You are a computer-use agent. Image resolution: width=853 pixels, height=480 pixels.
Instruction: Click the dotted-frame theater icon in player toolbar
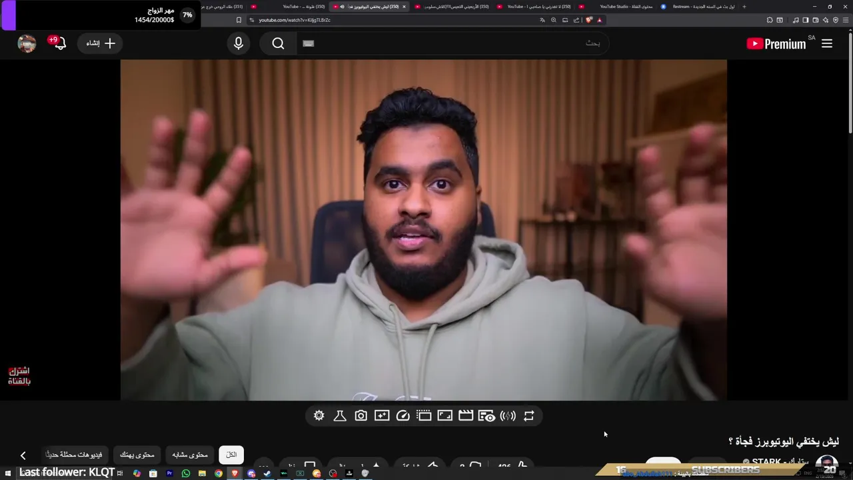(x=424, y=416)
